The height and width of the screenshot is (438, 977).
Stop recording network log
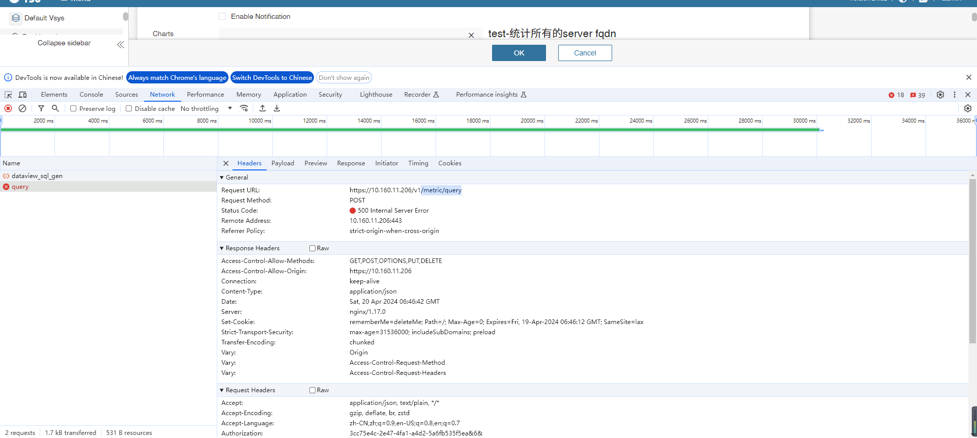[8, 108]
